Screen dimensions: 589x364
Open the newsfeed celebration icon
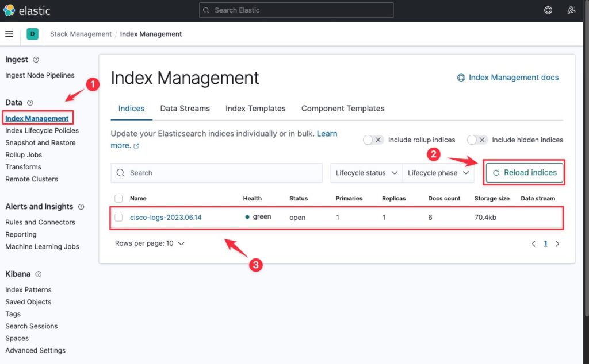(x=571, y=10)
